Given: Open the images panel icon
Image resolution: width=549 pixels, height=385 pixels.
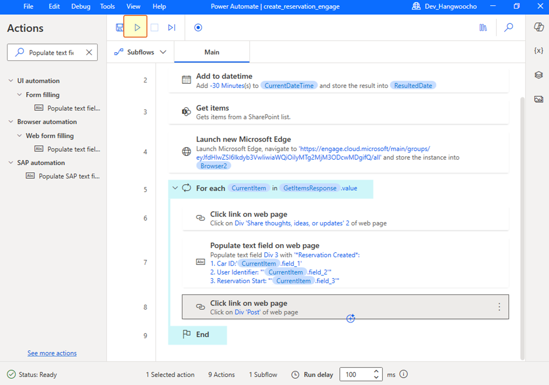Looking at the screenshot, I should 539,99.
